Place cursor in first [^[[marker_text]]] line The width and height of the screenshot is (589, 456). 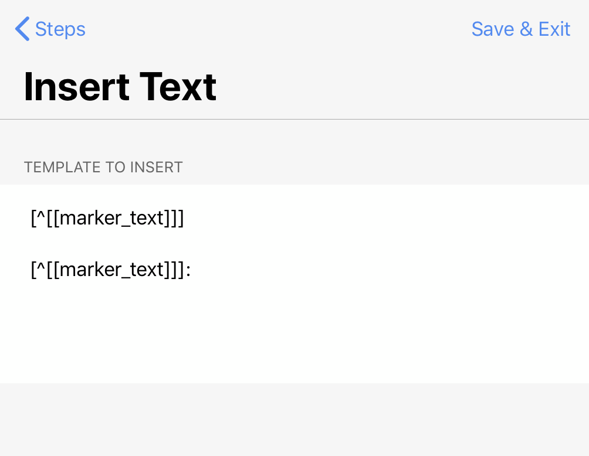107,218
